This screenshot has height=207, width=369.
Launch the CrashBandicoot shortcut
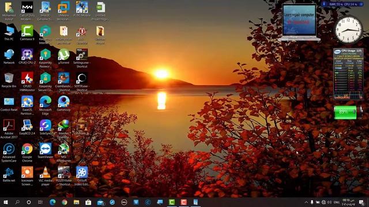[x=63, y=82]
